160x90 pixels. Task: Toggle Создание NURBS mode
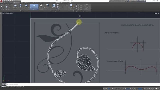click(41, 7)
